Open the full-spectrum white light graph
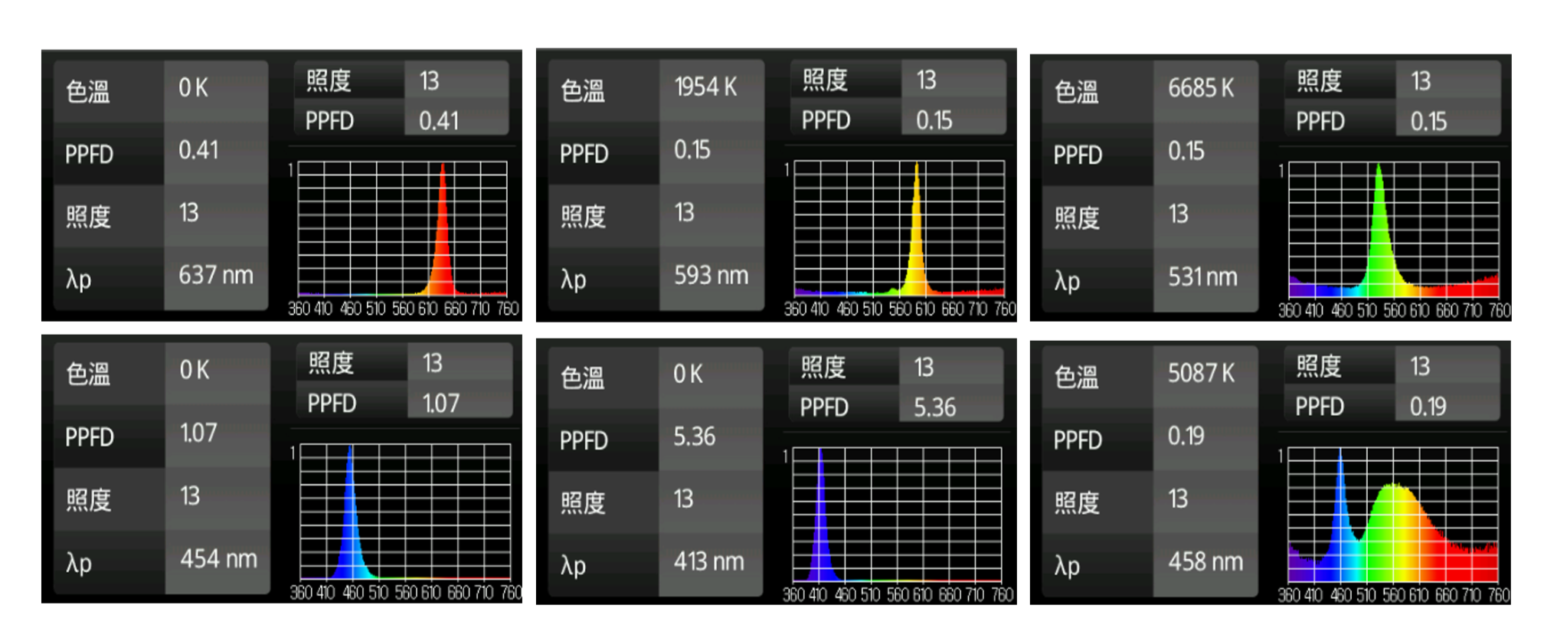The height and width of the screenshot is (628, 1544). pos(1392,515)
